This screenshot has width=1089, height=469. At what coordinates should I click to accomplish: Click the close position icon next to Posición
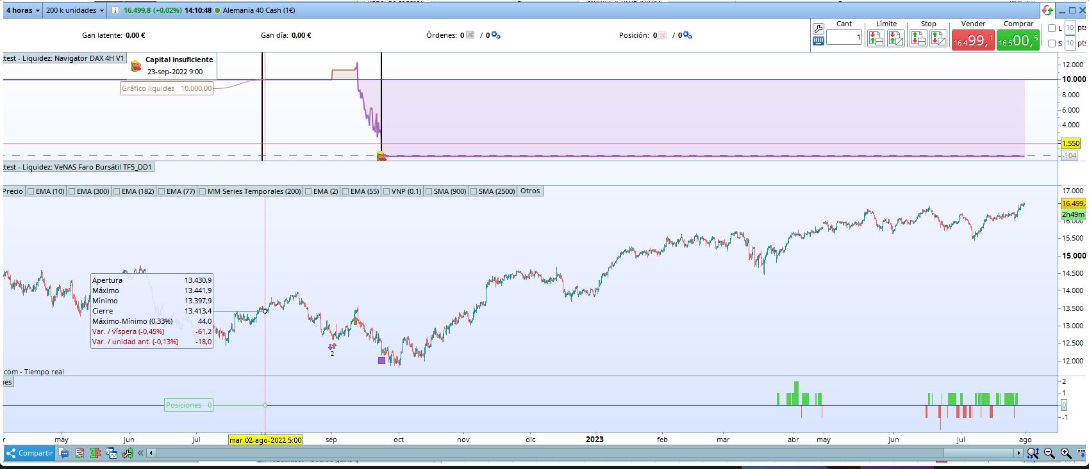[x=663, y=35]
